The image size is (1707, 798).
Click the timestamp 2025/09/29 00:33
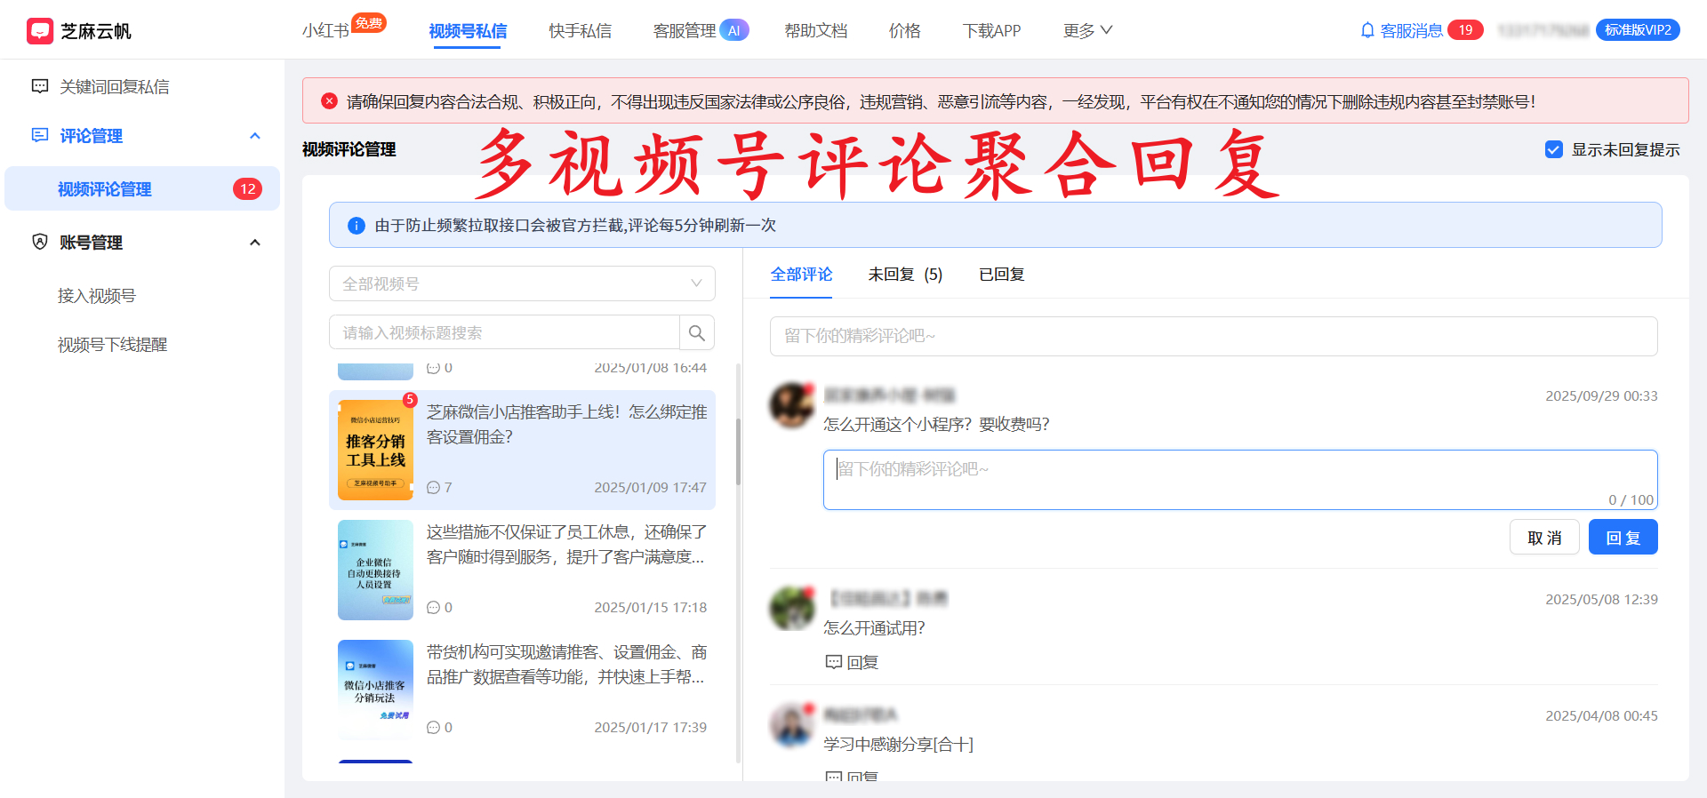coord(1601,395)
